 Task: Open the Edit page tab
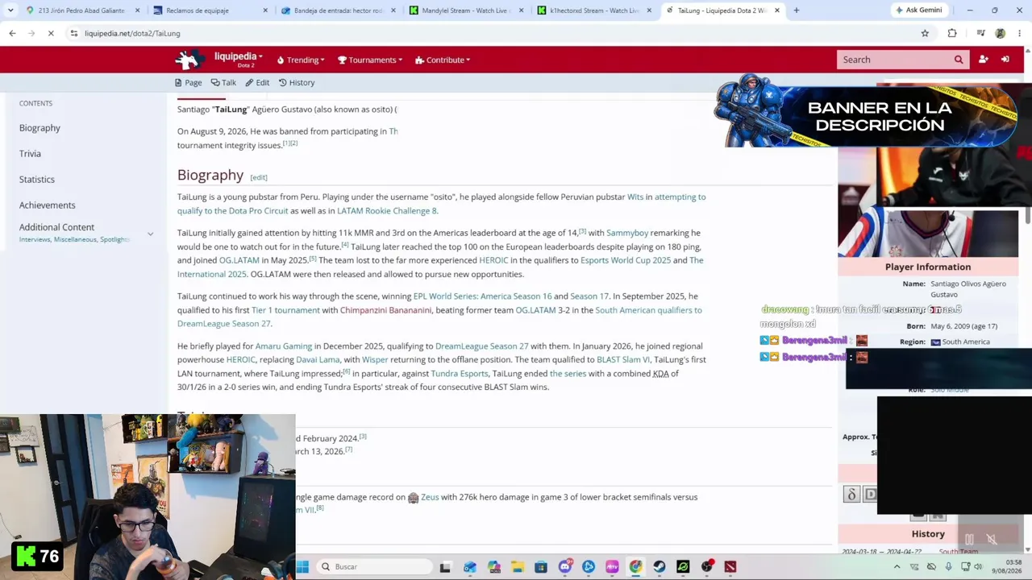(x=257, y=82)
